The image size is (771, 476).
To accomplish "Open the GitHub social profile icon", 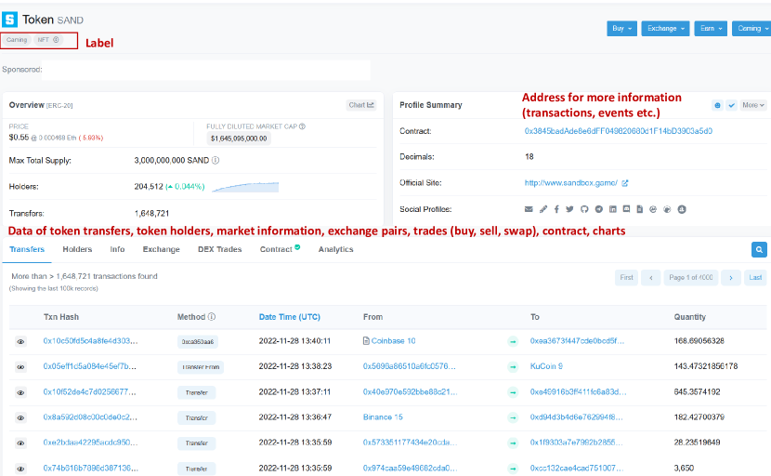I will coord(584,209).
